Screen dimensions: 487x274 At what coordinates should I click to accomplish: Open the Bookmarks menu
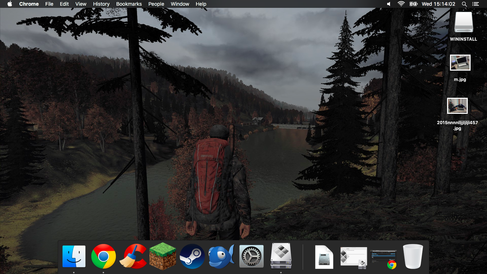(129, 4)
